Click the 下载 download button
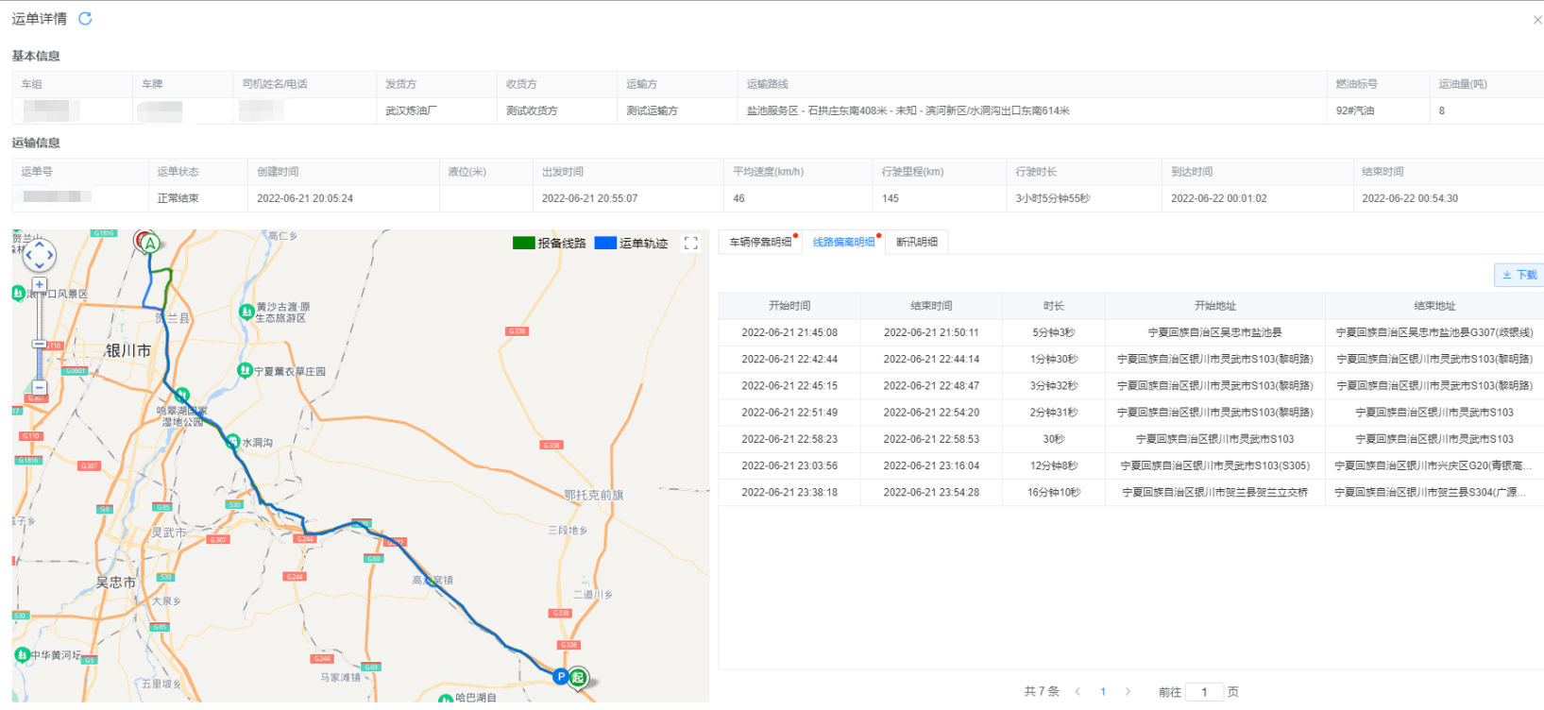Viewport: 1544px width, 710px height. click(x=1519, y=275)
